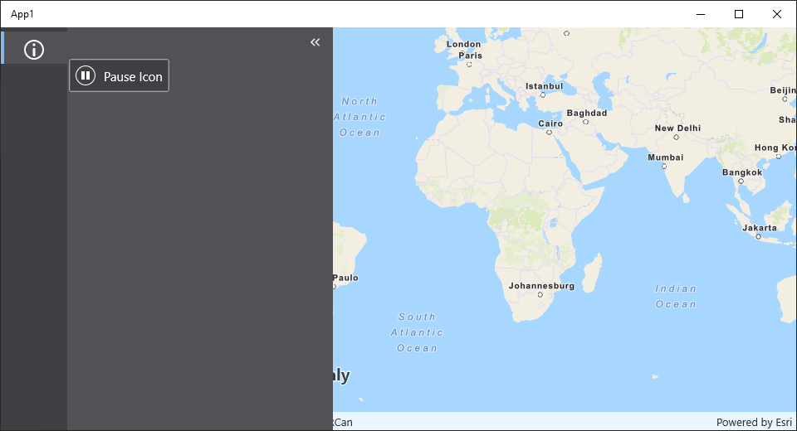Click the circled pause symbol
This screenshot has width=797, height=431.
pos(86,76)
